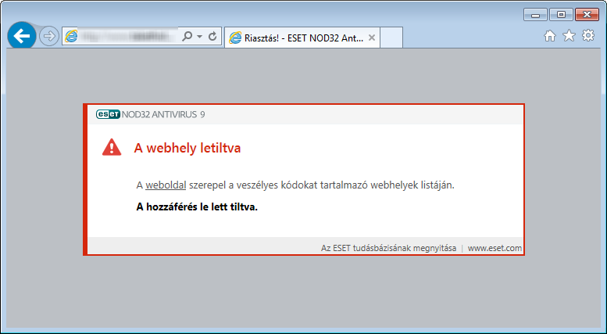607x334 pixels.
Task: Open the Home page icon
Action: [x=550, y=36]
